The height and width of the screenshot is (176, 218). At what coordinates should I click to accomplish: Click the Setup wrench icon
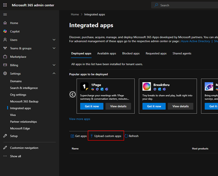click(x=5, y=136)
